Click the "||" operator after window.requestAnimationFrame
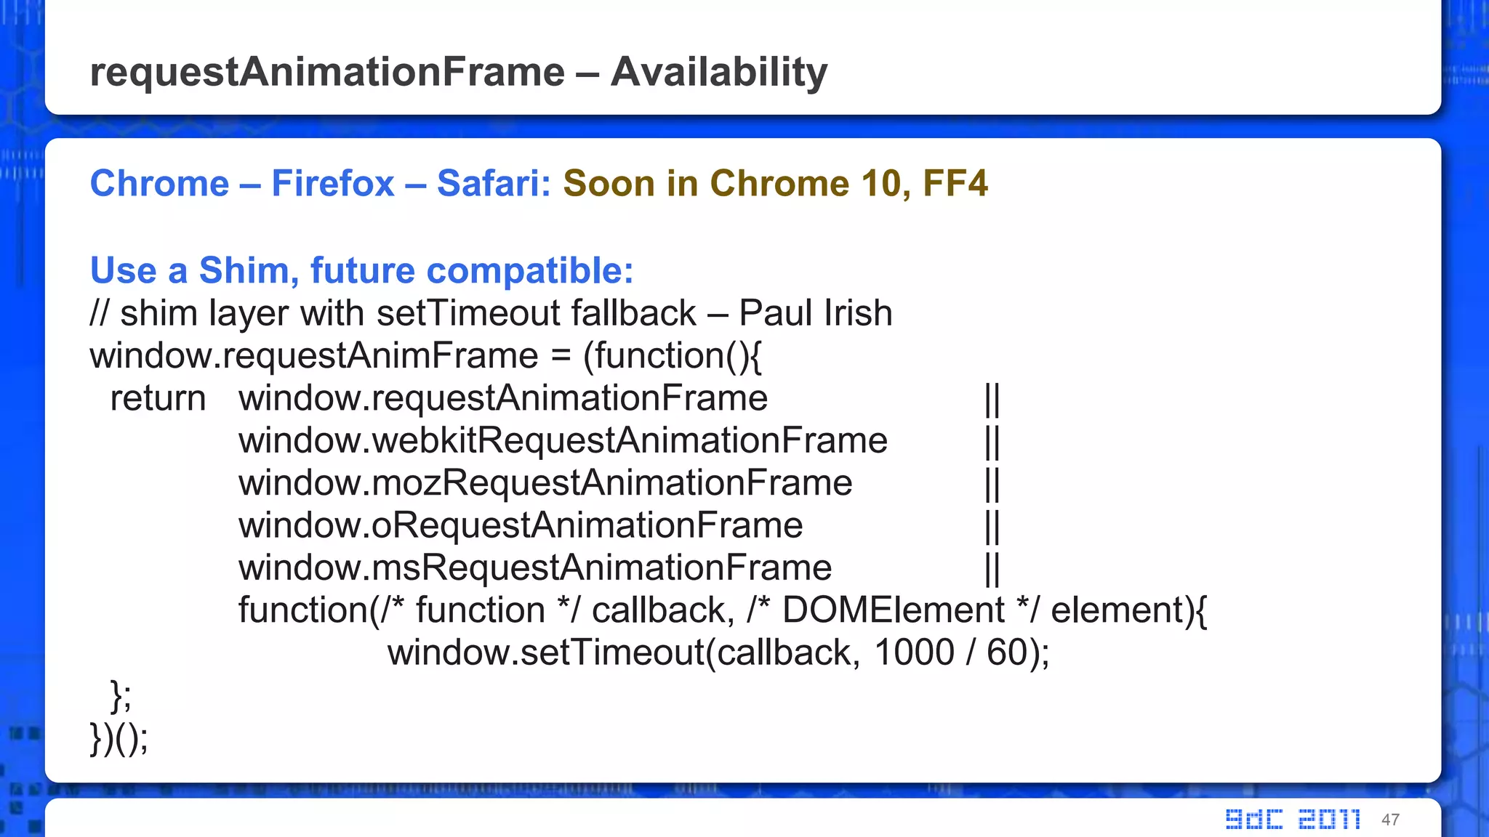Image resolution: width=1489 pixels, height=837 pixels. tap(992, 398)
